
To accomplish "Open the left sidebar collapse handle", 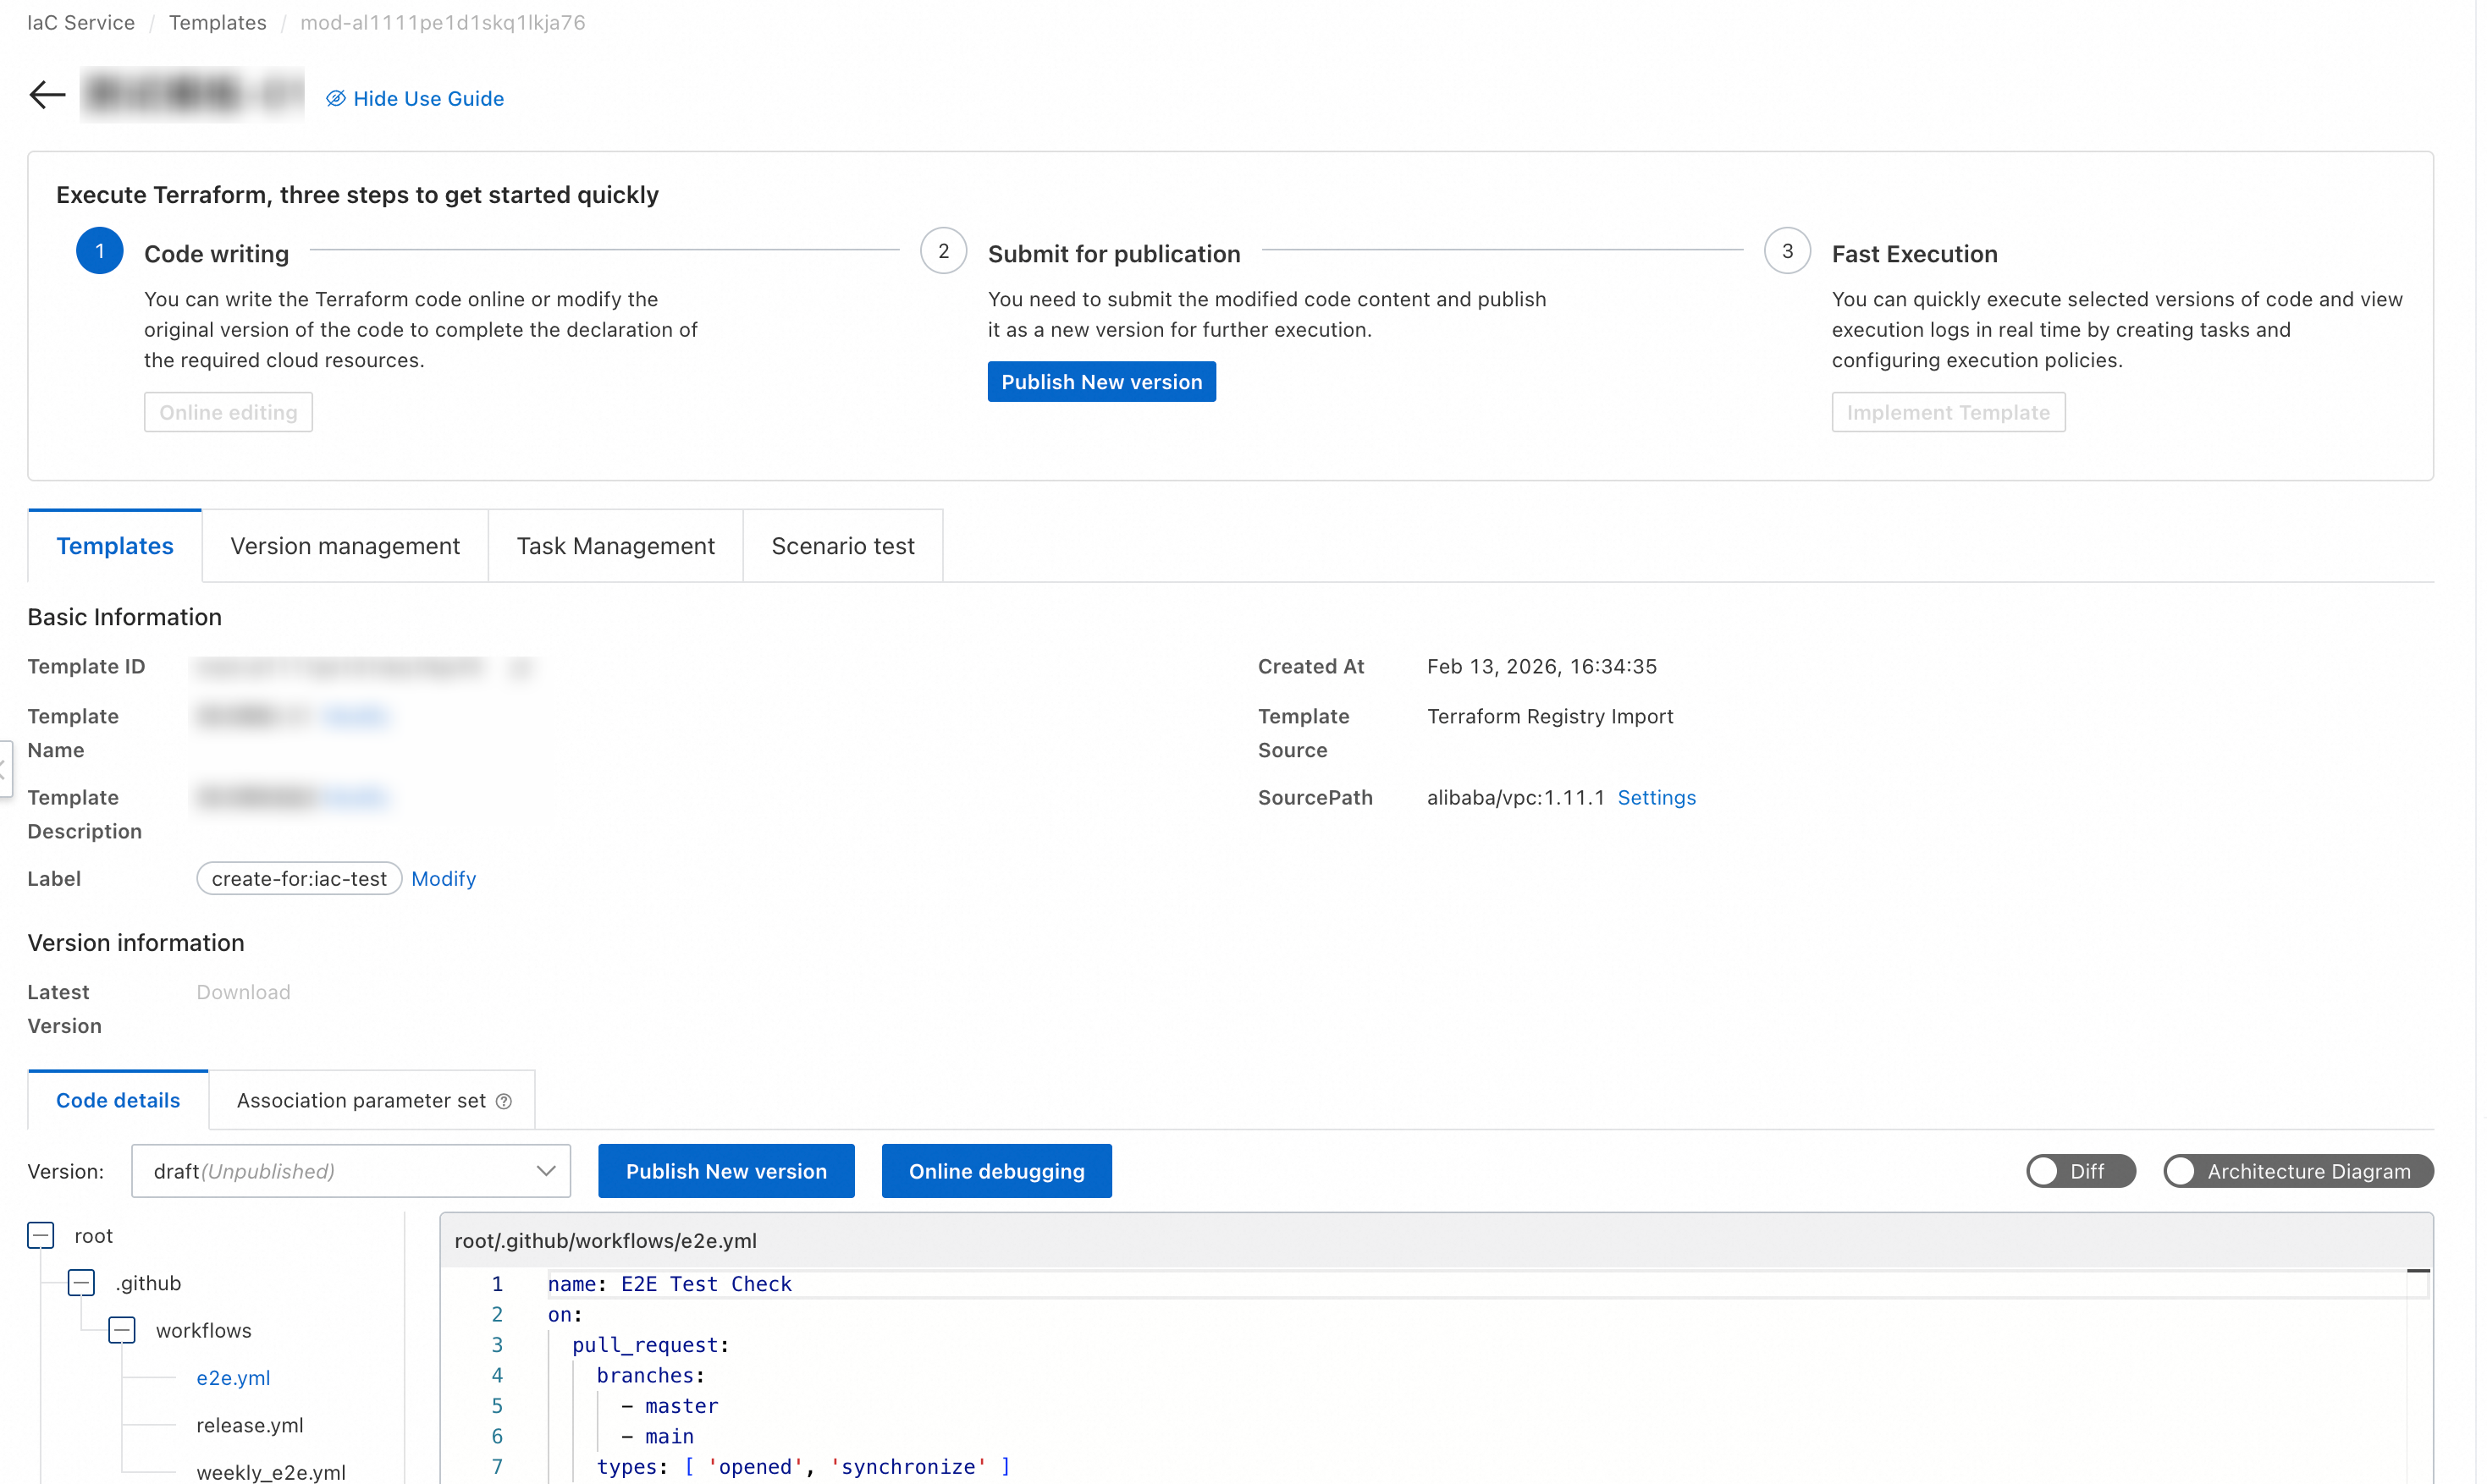I will pos(5,768).
